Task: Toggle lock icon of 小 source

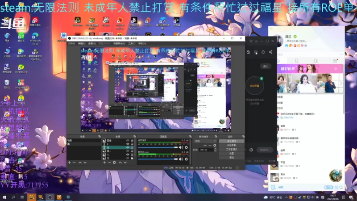Action: click(x=132, y=155)
